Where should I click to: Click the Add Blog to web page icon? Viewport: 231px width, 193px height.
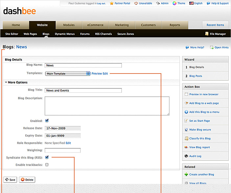tap(186, 103)
